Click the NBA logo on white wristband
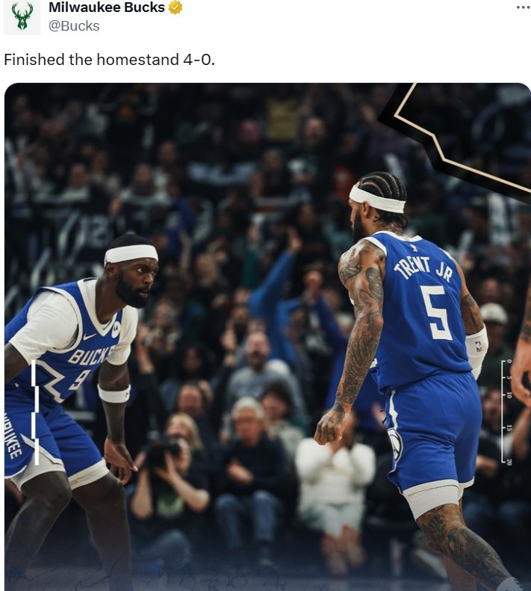531x591 pixels. click(479, 347)
